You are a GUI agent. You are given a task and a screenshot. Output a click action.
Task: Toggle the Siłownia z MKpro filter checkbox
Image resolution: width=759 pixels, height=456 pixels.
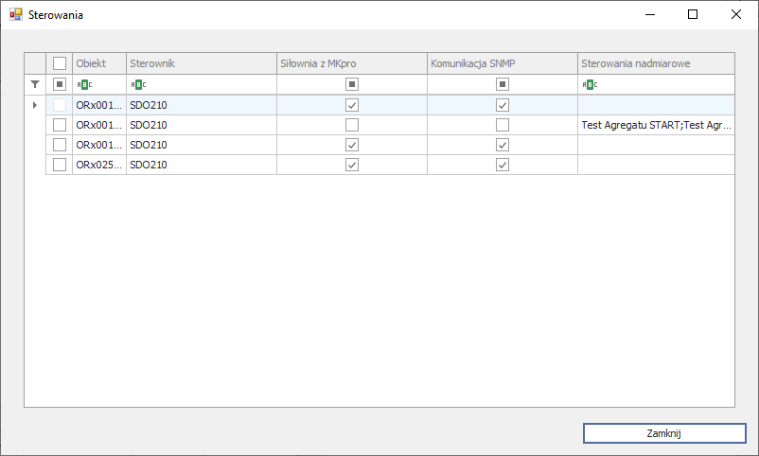tap(352, 84)
